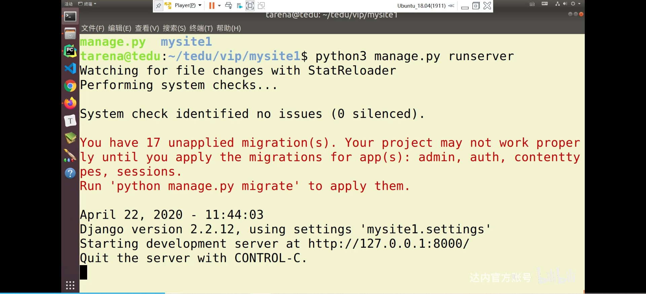The width and height of the screenshot is (646, 294).
Task: Send Ctrl+Alt+Del to the virtual machine
Action: 228,5
